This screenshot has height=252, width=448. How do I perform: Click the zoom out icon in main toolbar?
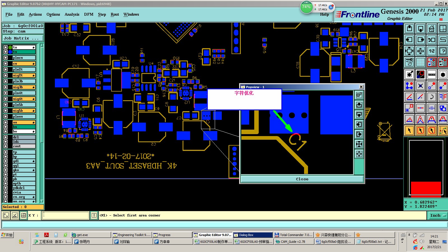(x=421, y=51)
